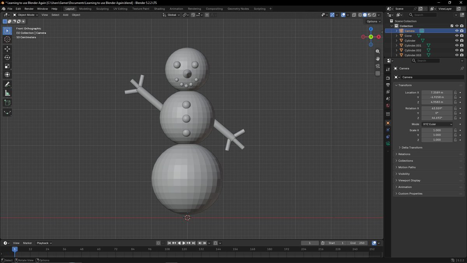Click the Z axis on navigation gizmo
Viewport: 467px width, 263px height.
(371, 29)
